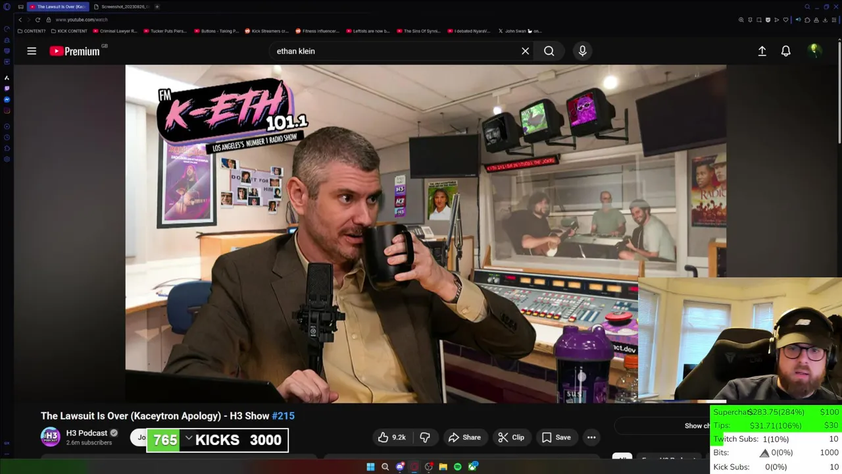Open 'I debated NyaraV...' bookmark
This screenshot has height=474, width=842.
point(469,31)
